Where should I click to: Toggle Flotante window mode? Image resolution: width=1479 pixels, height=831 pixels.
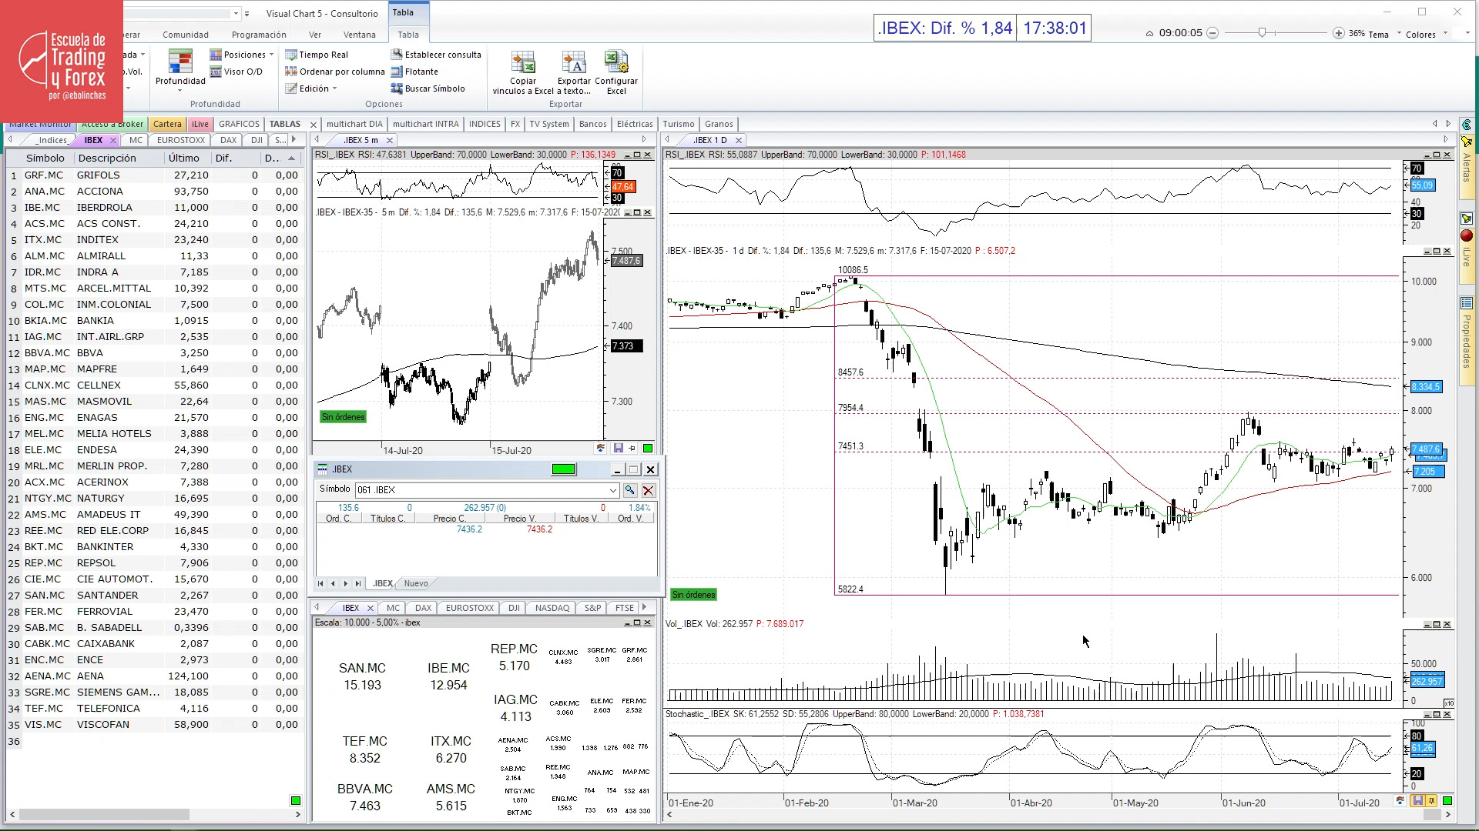click(414, 72)
